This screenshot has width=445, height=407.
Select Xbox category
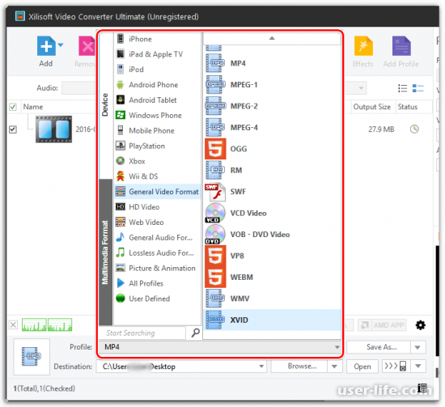click(158, 161)
